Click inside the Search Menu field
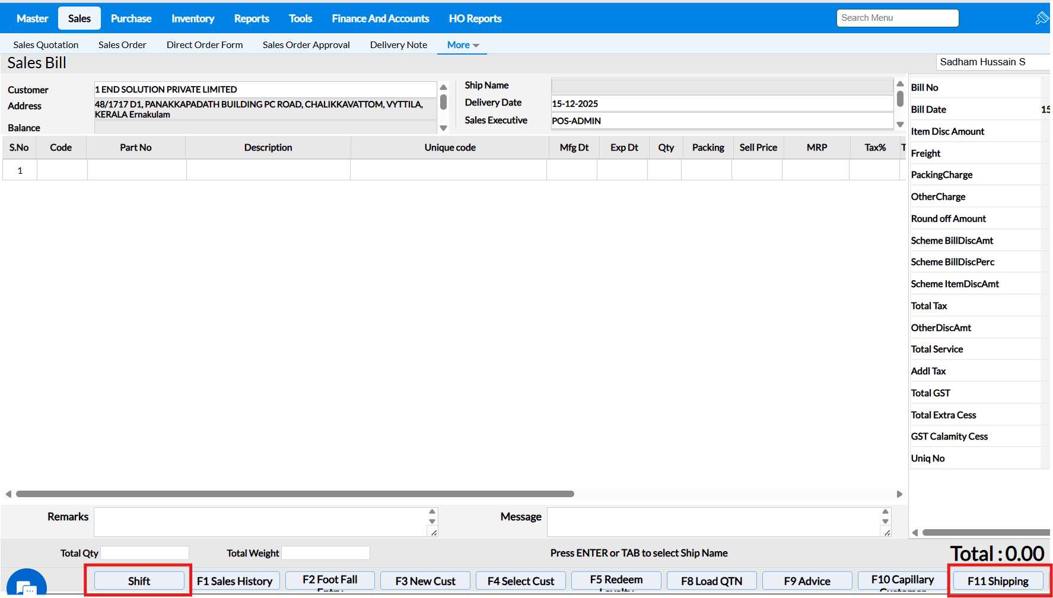The width and height of the screenshot is (1053, 598). [897, 18]
